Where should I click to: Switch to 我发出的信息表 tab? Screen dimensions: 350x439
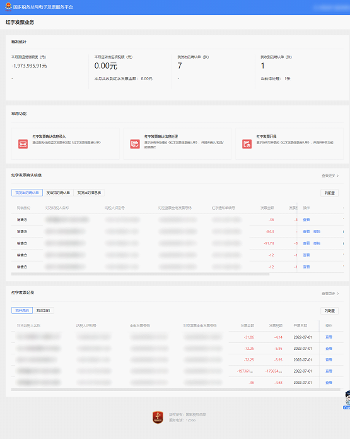[89, 193]
